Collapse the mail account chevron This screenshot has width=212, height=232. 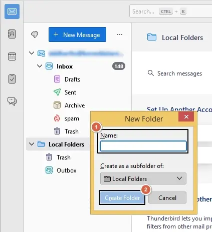pyautogui.click(x=32, y=53)
